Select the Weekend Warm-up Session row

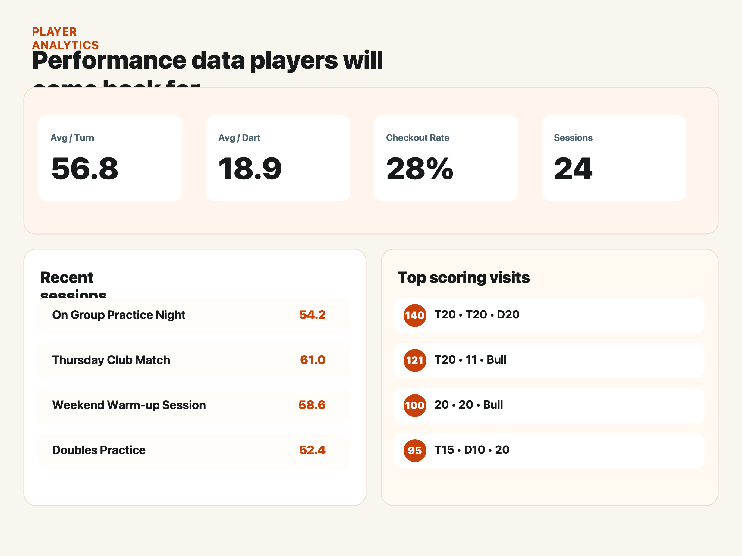[x=195, y=405]
